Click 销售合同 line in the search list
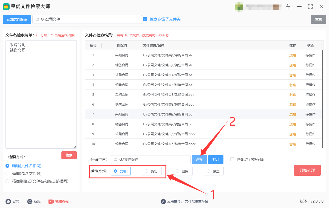The height and width of the screenshot is (208, 329). pyautogui.click(x=18, y=50)
